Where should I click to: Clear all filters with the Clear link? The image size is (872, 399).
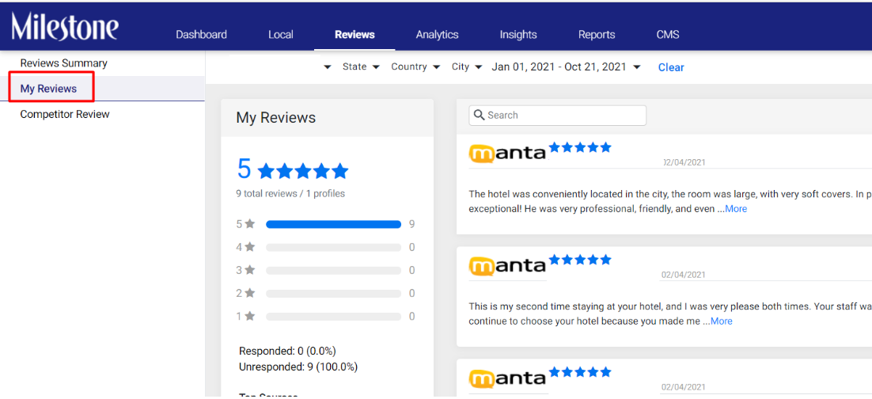(671, 67)
